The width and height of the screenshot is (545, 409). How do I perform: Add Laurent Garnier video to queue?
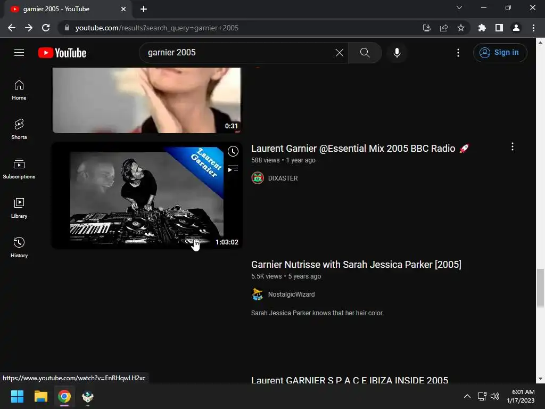[233, 169]
